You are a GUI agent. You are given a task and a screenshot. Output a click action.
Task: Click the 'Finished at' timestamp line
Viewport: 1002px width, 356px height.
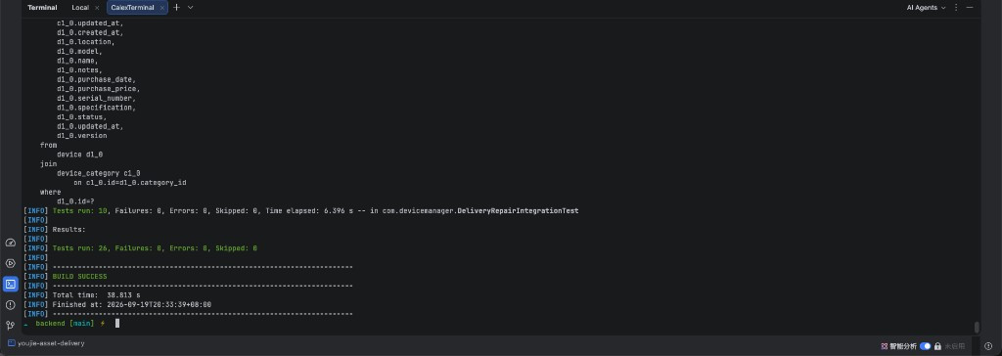click(x=132, y=305)
